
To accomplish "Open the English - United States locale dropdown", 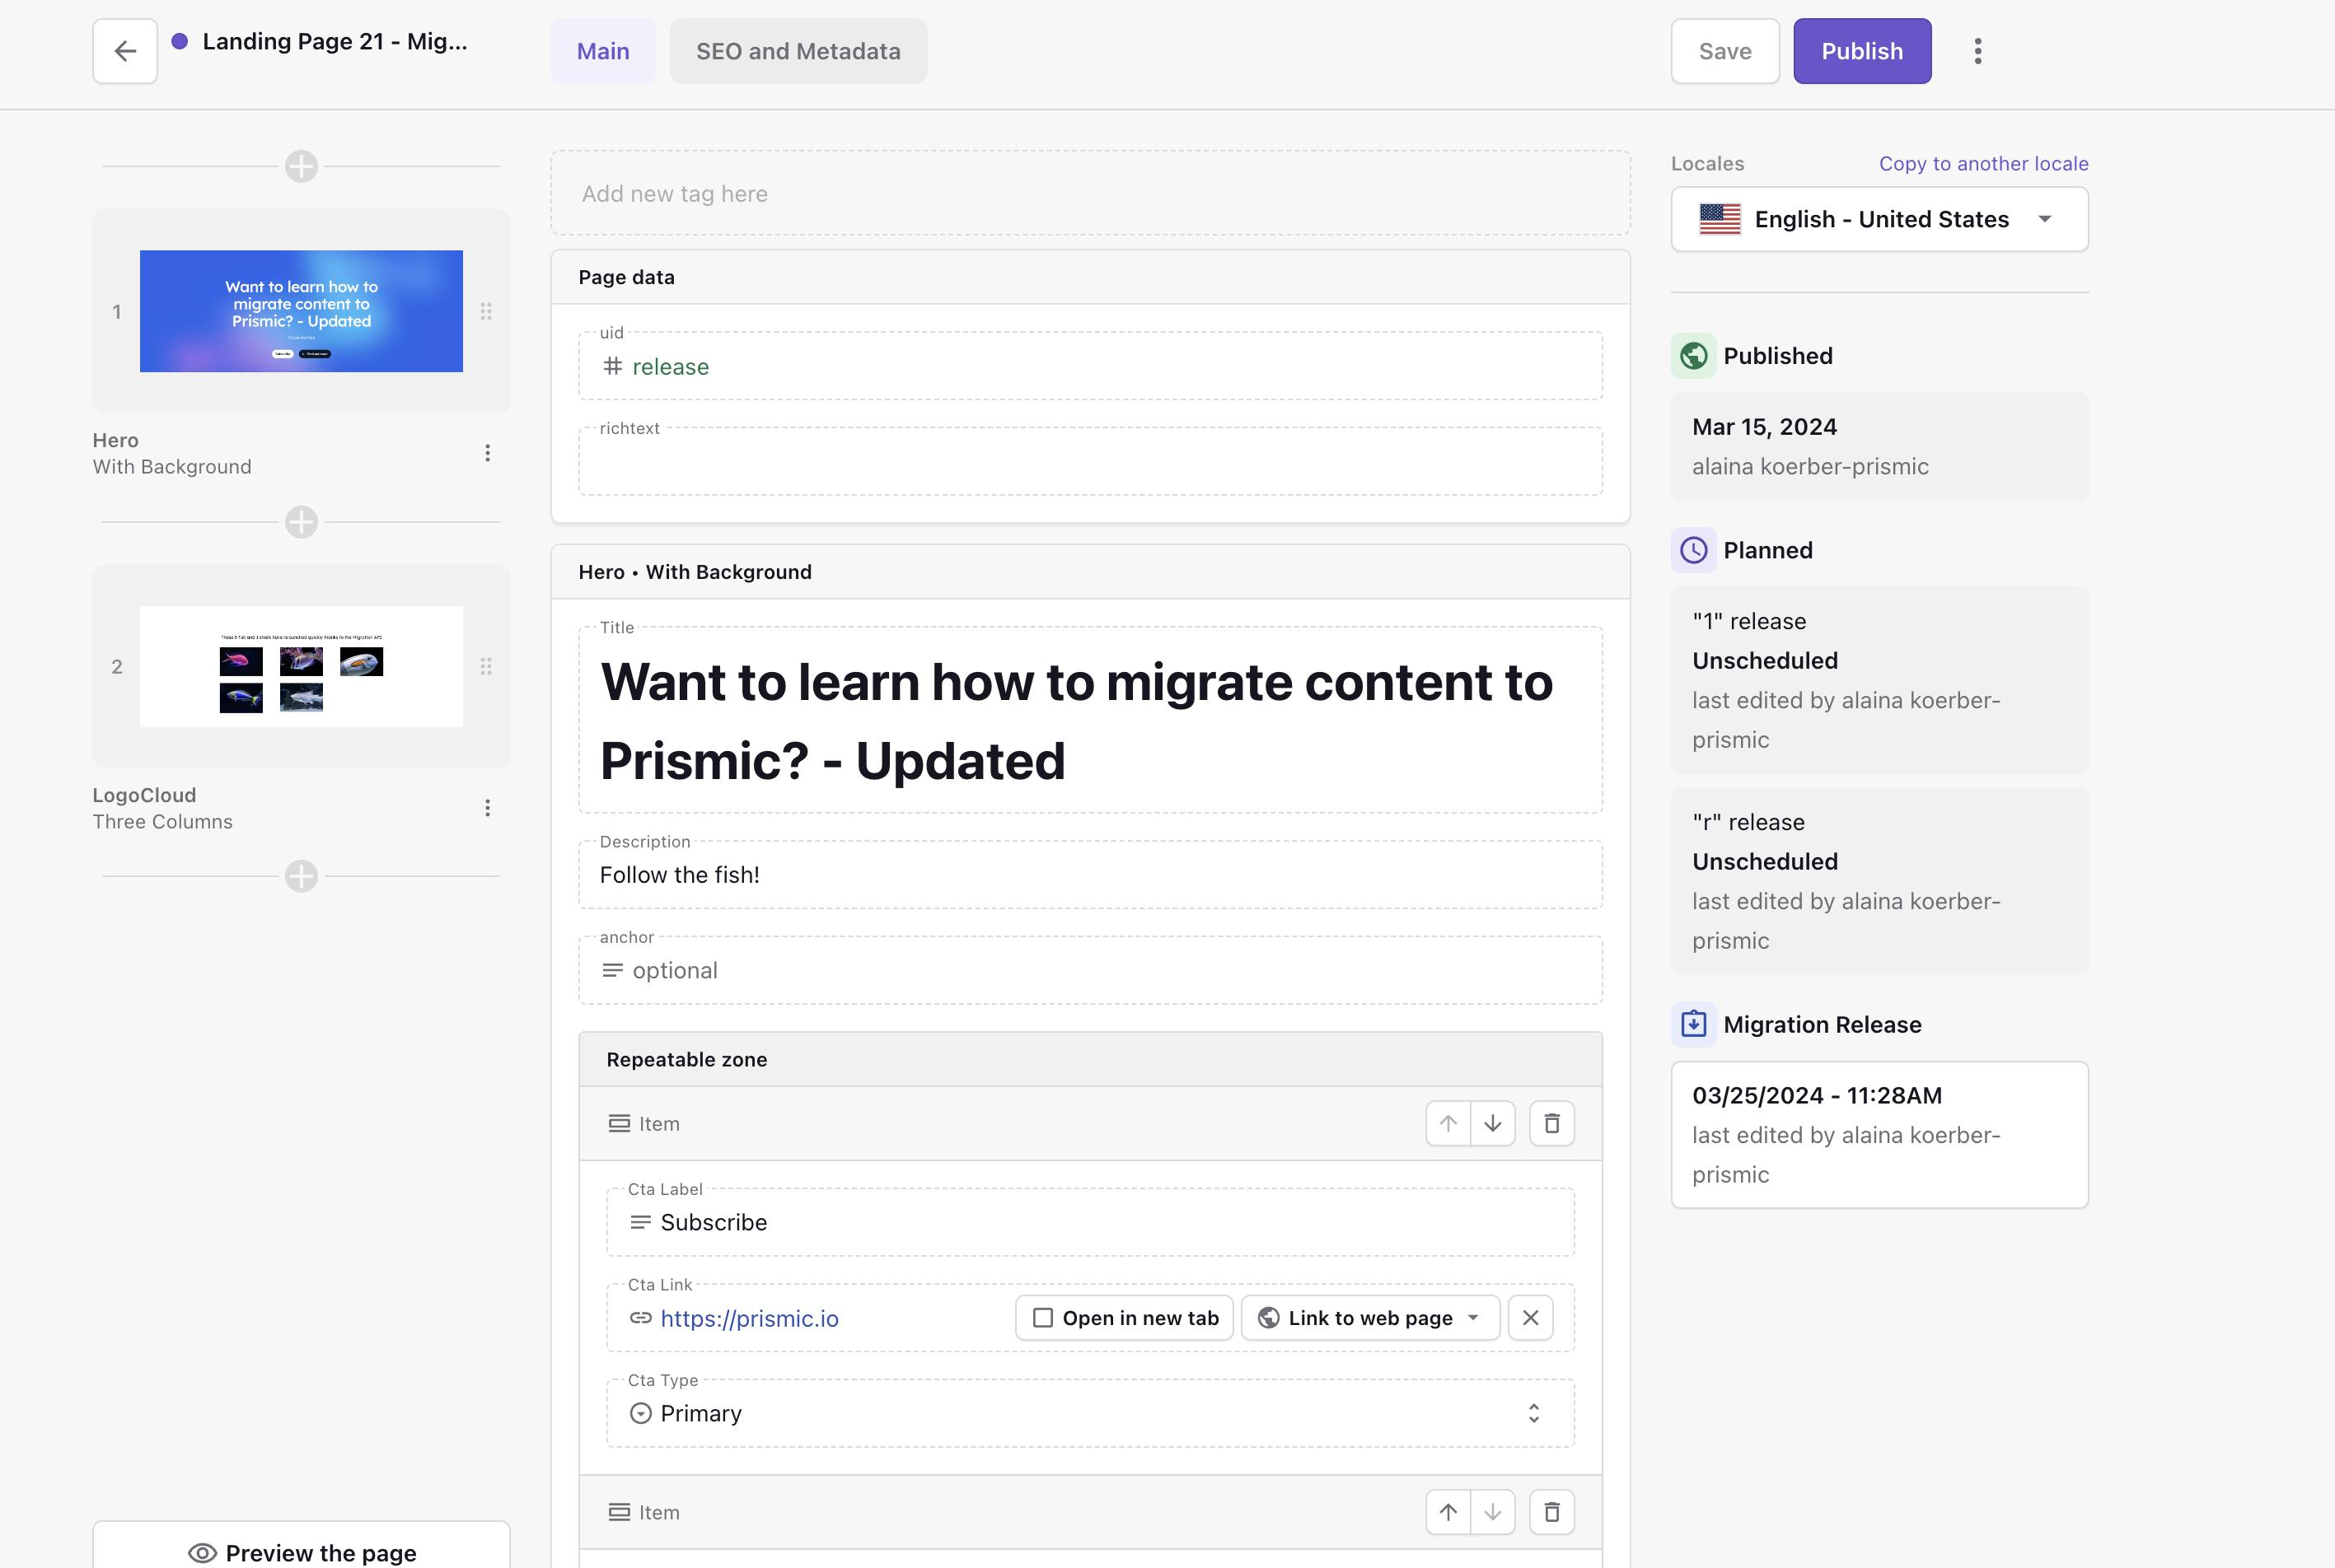I will point(1879,219).
